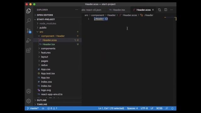Split the editor to the right
Image resolution: width=201 pixels, height=113 pixels.
pos(166,10)
